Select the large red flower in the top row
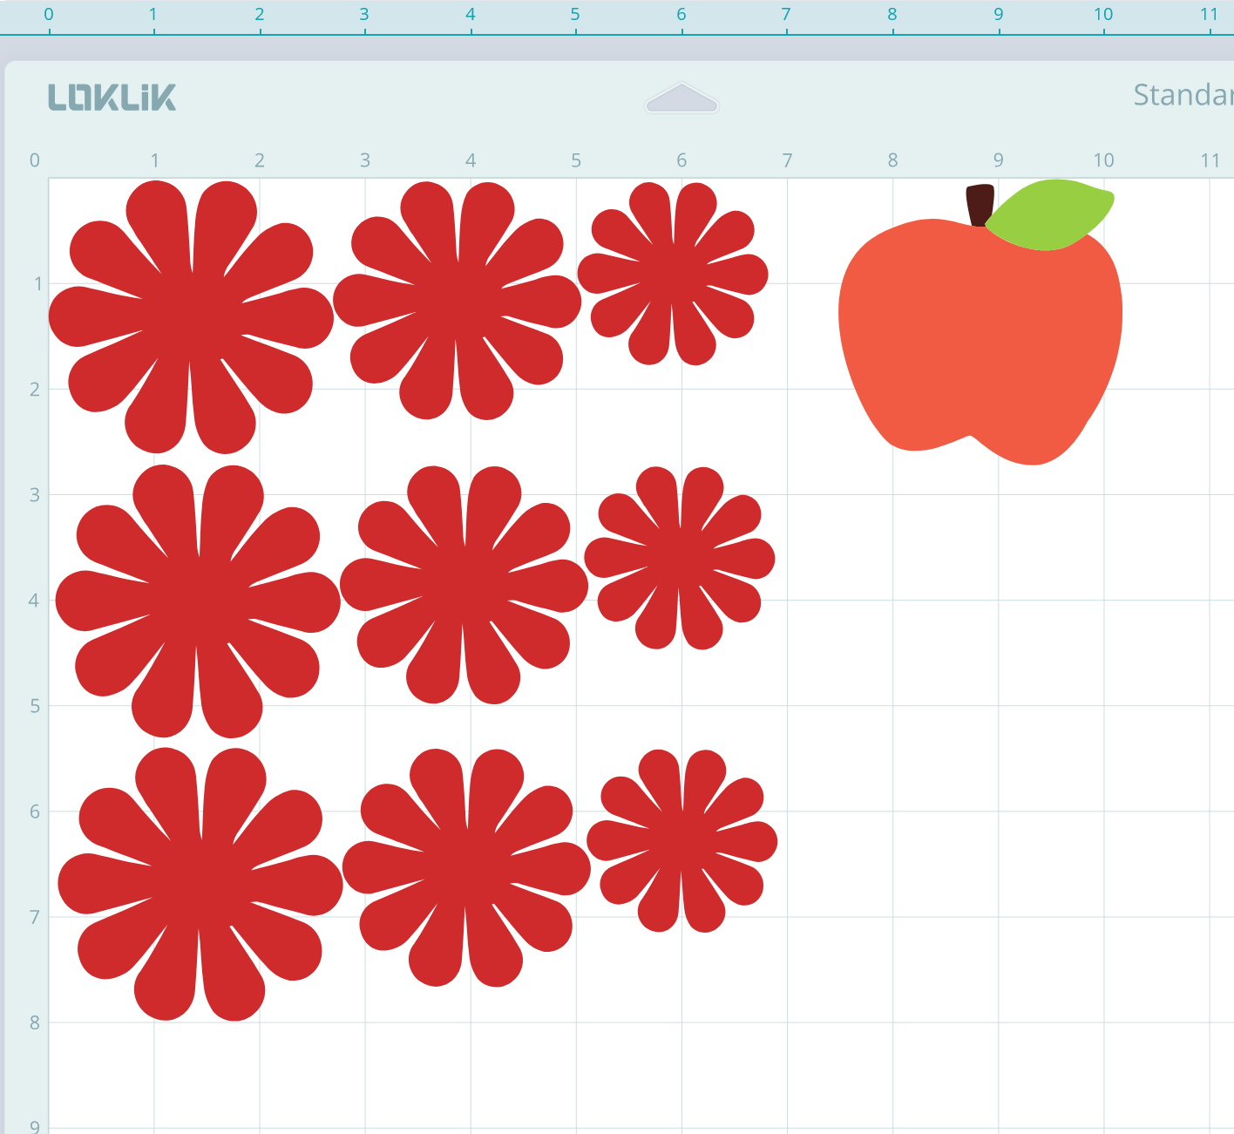Image resolution: width=1234 pixels, height=1134 pixels. pyautogui.click(x=191, y=317)
